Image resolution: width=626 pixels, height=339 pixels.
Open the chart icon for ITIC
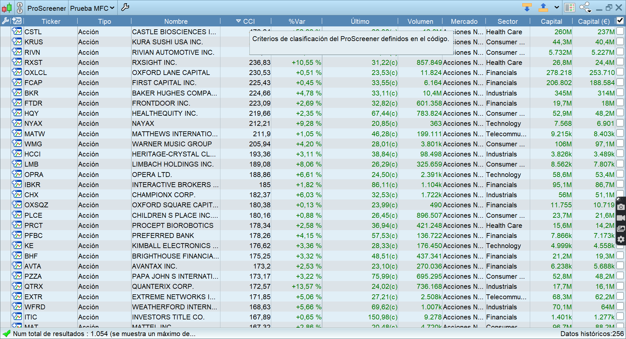tap(17, 317)
